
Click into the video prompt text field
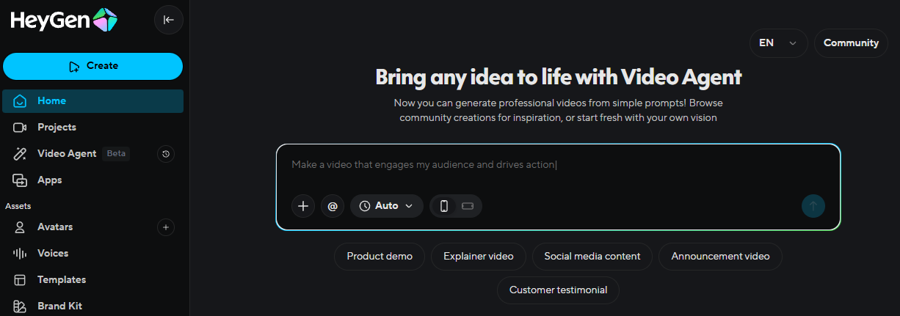pos(558,165)
